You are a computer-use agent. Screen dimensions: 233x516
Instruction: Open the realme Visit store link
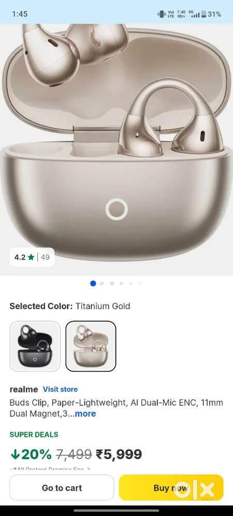60,389
